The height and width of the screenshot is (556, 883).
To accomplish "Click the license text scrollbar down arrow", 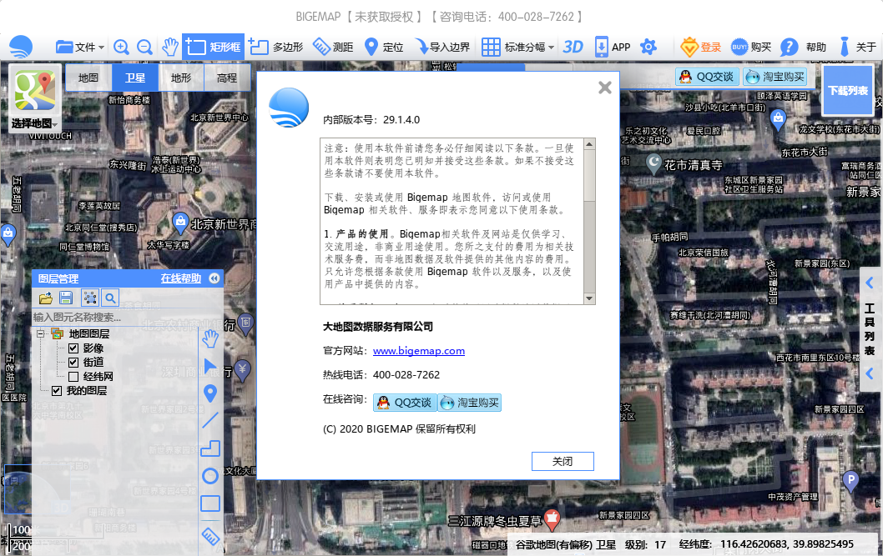I will pos(589,299).
